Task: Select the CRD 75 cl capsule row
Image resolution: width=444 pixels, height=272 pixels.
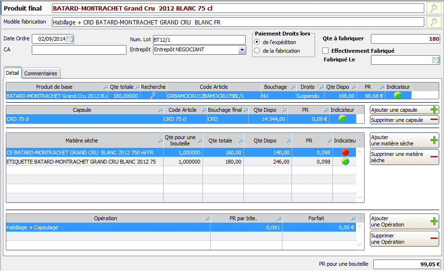Action: [181, 119]
